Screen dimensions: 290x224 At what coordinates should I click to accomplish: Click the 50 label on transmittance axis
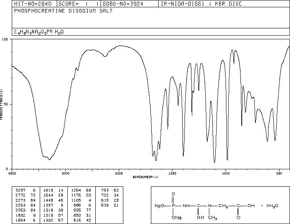tap(5, 104)
